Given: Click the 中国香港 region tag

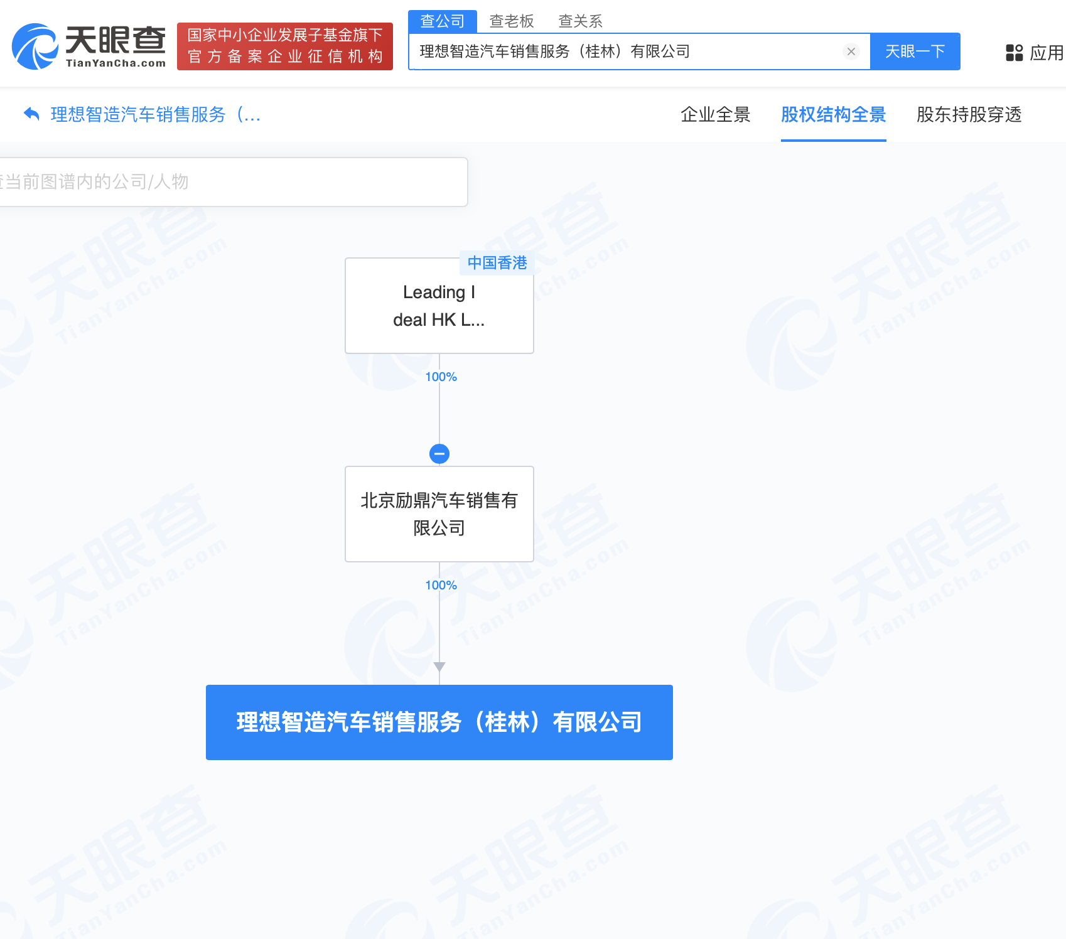Looking at the screenshot, I should pyautogui.click(x=497, y=263).
